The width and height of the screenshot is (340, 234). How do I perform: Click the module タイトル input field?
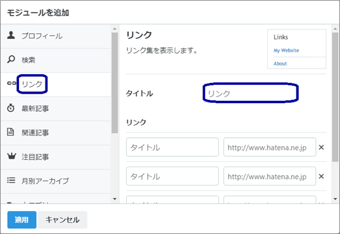(250, 93)
